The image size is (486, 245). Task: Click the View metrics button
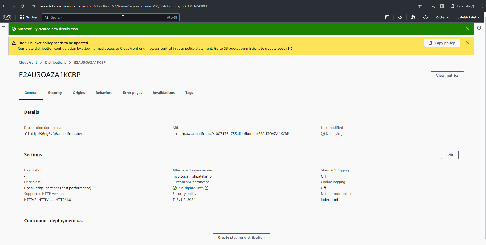[x=447, y=75]
